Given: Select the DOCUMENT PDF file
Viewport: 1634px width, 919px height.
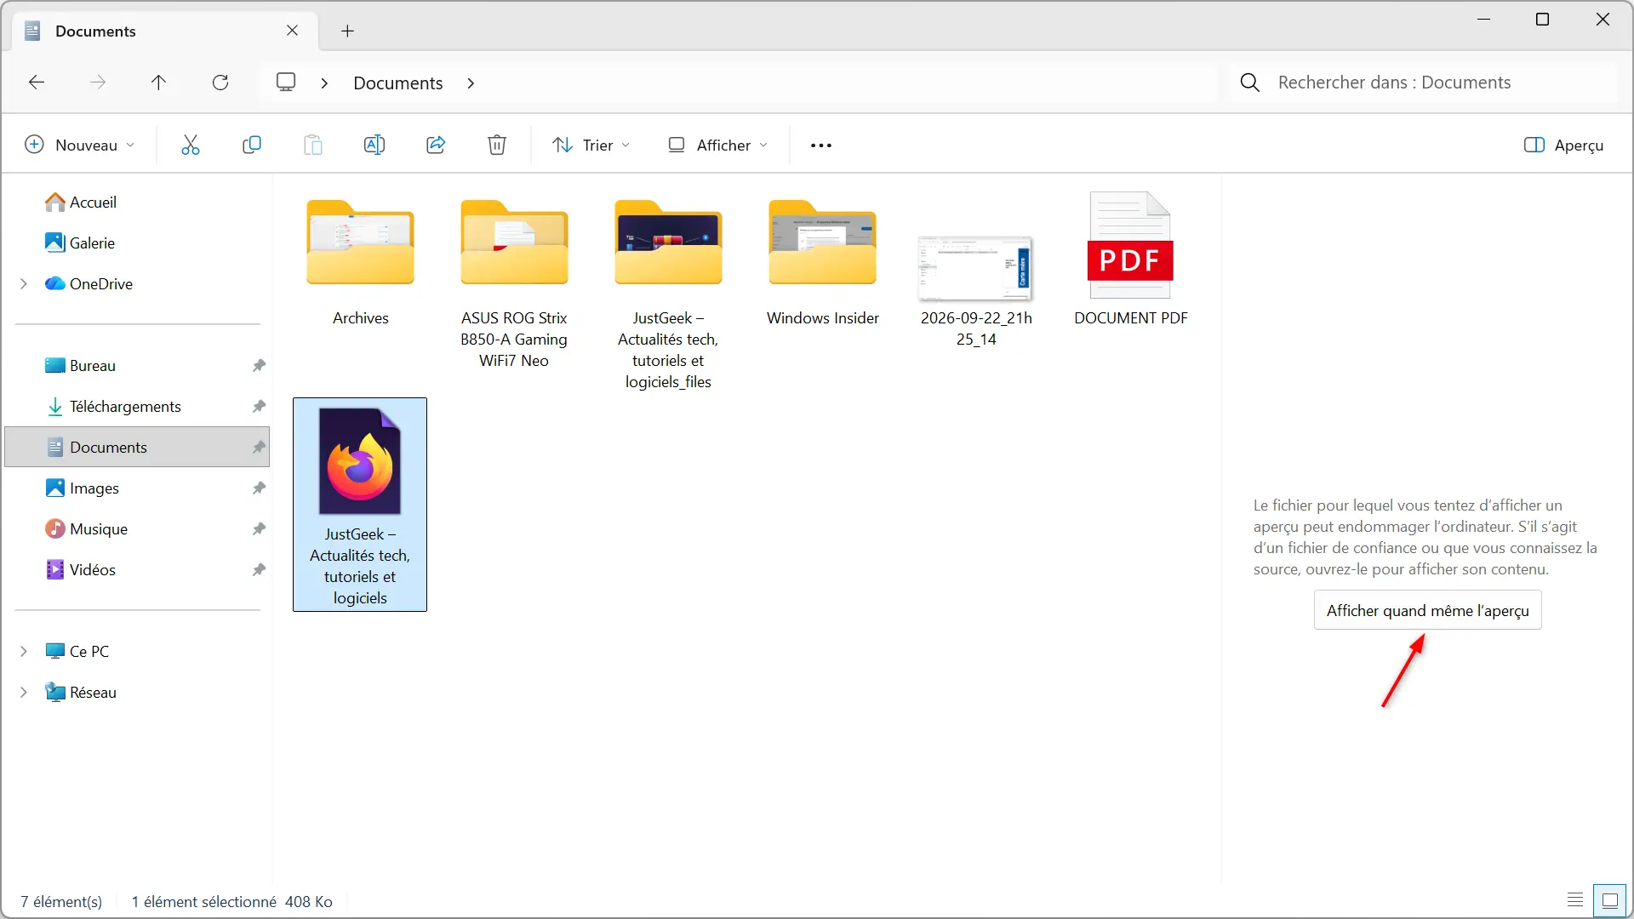Looking at the screenshot, I should (1130, 260).
